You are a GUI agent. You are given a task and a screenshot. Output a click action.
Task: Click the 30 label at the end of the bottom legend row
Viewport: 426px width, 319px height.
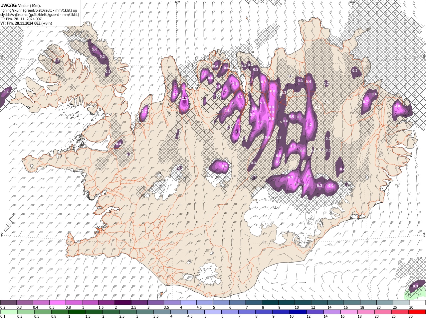coord(410,316)
